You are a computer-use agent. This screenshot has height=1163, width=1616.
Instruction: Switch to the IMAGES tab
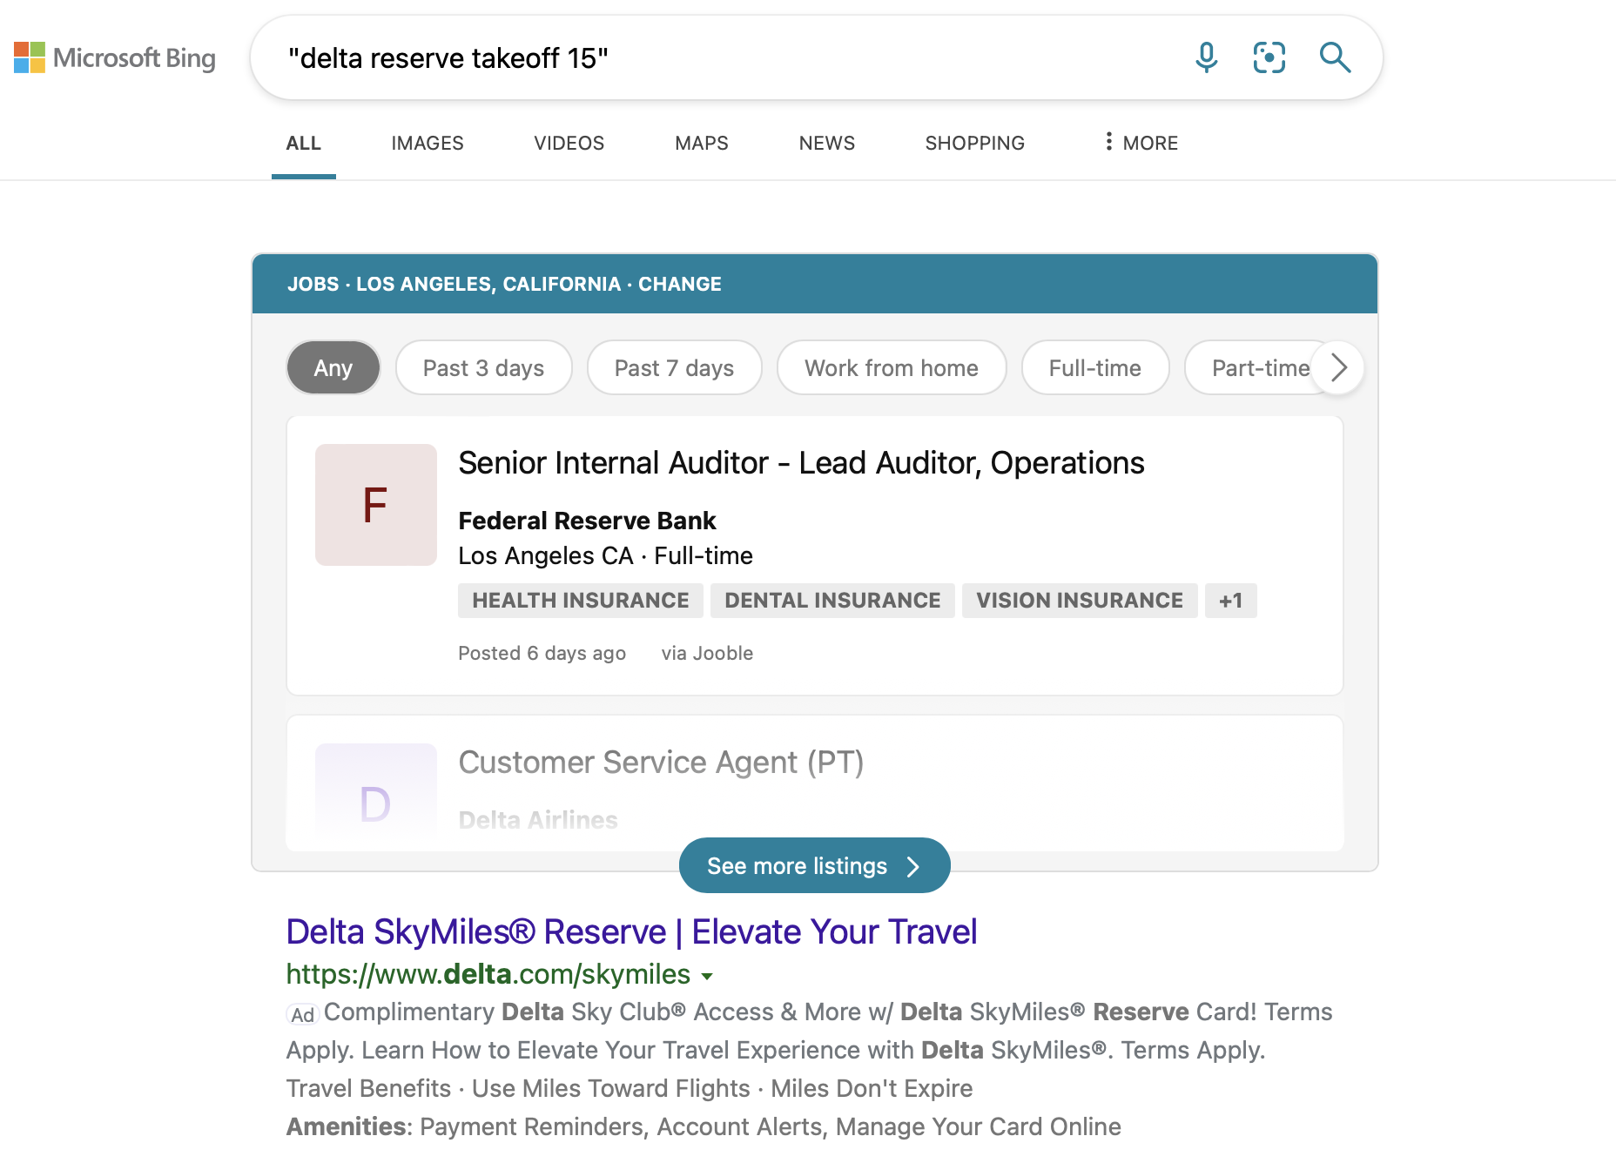point(427,143)
